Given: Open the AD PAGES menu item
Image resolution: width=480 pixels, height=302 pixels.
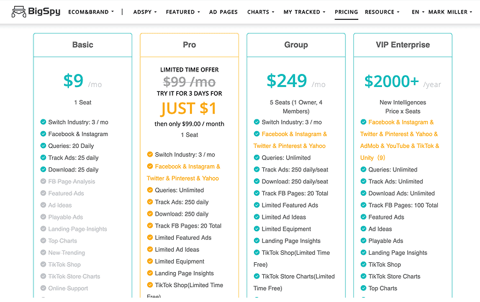Looking at the screenshot, I should click(224, 12).
